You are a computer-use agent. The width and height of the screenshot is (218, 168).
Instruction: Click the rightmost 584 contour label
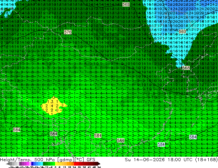[193, 137]
